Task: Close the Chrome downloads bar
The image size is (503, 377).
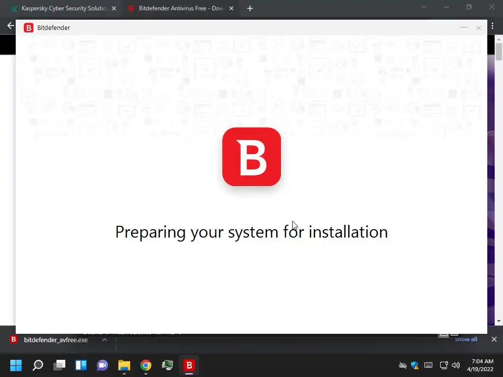Action: 494,339
